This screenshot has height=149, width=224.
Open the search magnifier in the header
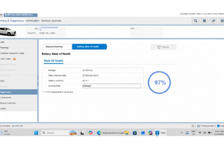click(x=196, y=21)
